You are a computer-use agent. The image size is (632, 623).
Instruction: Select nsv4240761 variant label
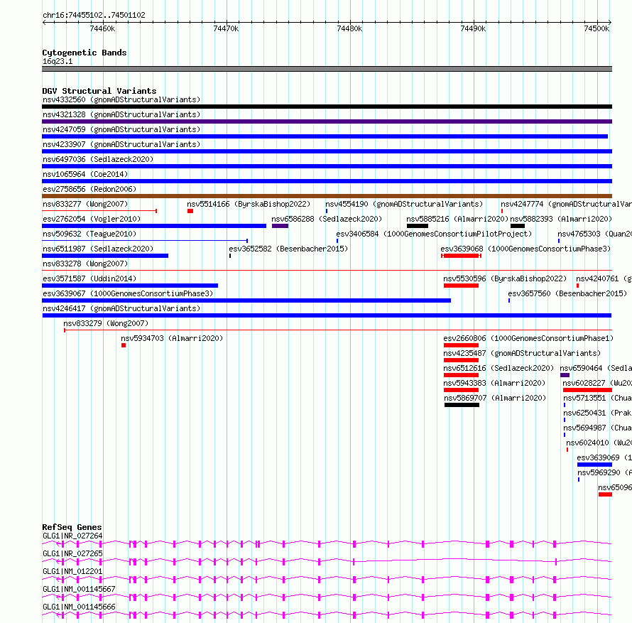tap(604, 278)
